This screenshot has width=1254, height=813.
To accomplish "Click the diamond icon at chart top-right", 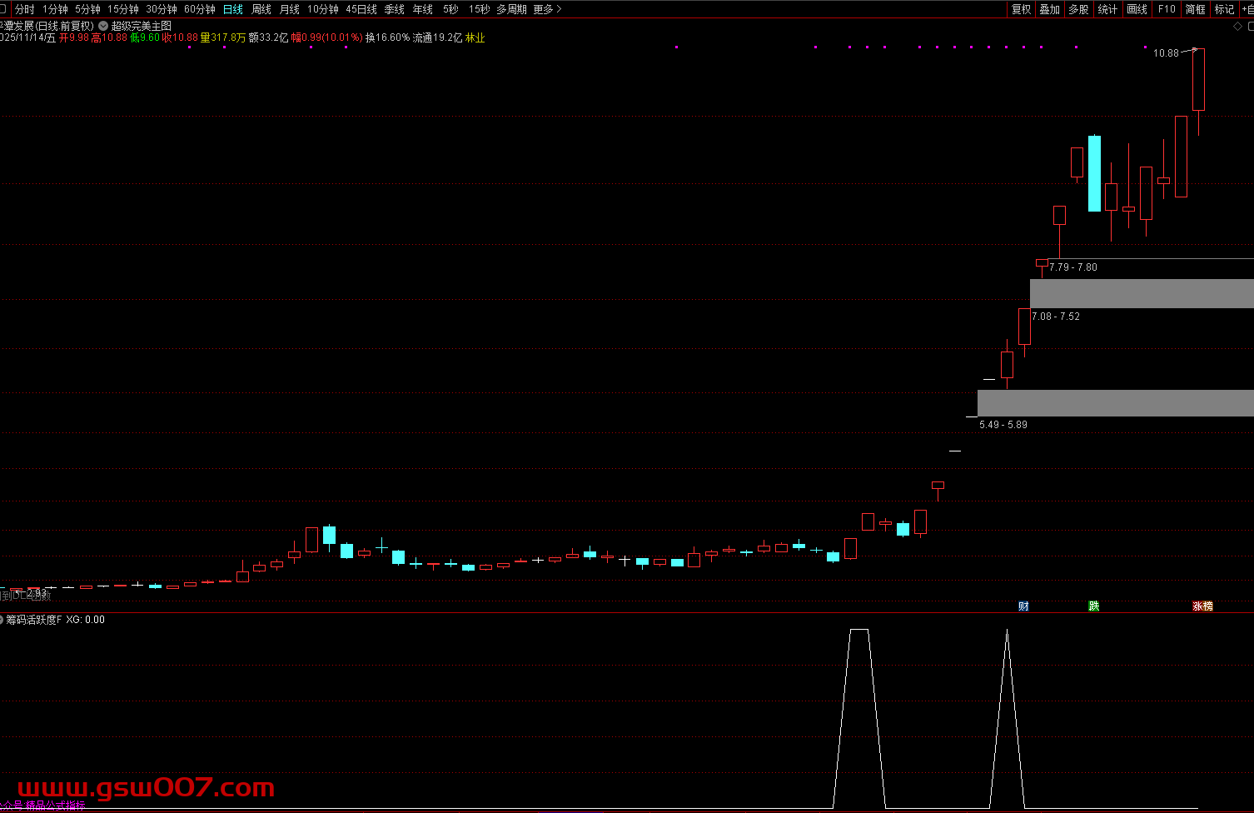I will click(x=1237, y=27).
